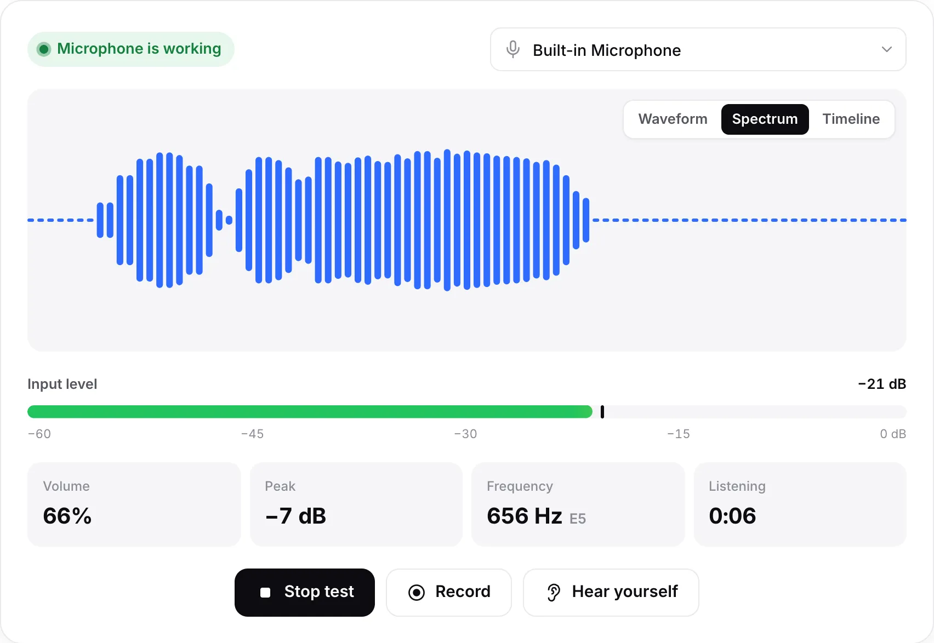Click the green status dot indicator

click(x=44, y=49)
